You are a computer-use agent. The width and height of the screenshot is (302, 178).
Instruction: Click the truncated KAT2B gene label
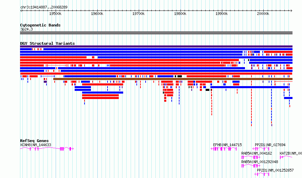[291, 153]
